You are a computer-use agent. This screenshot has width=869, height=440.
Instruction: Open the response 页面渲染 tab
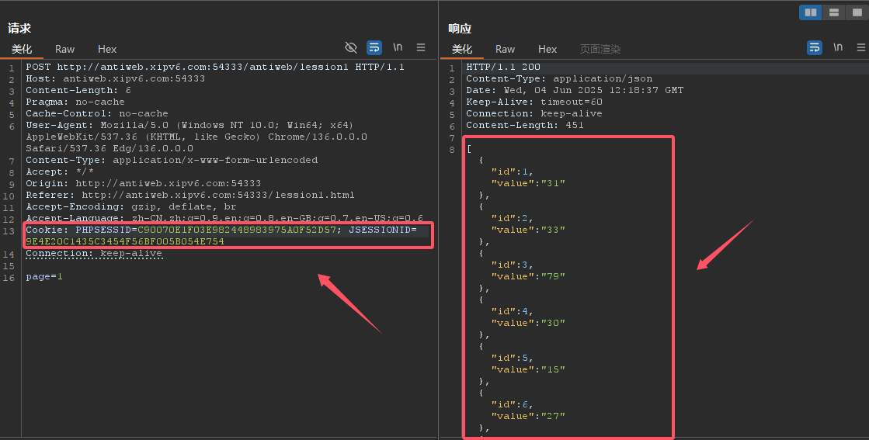[x=600, y=49]
